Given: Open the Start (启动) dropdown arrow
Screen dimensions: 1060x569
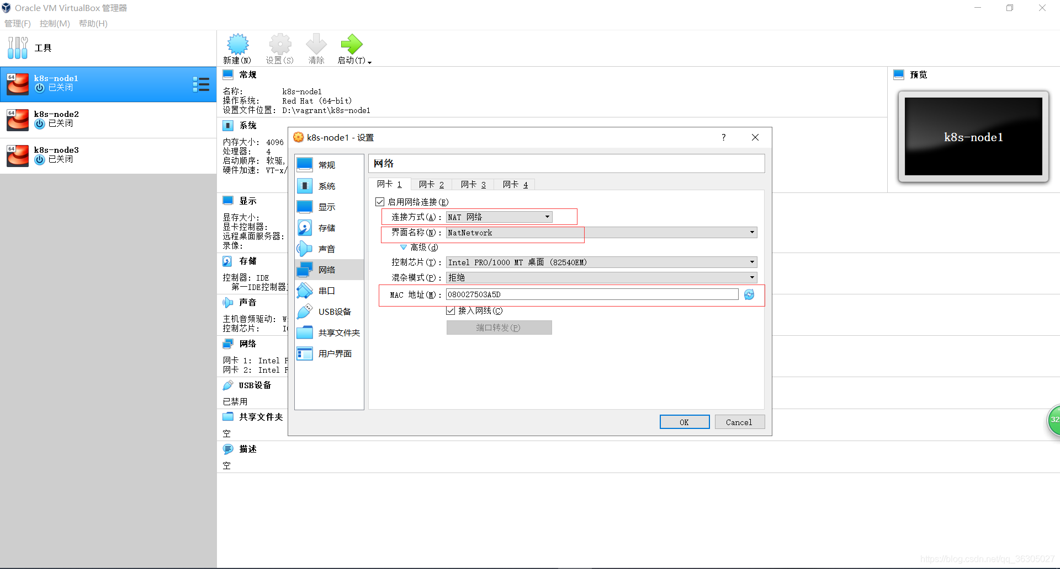Looking at the screenshot, I should [x=369, y=62].
